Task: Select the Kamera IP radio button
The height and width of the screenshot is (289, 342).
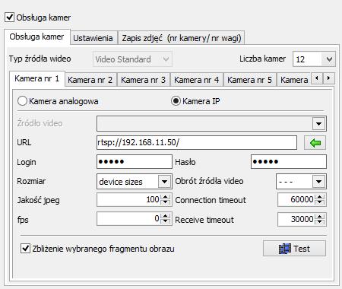Action: 176,101
